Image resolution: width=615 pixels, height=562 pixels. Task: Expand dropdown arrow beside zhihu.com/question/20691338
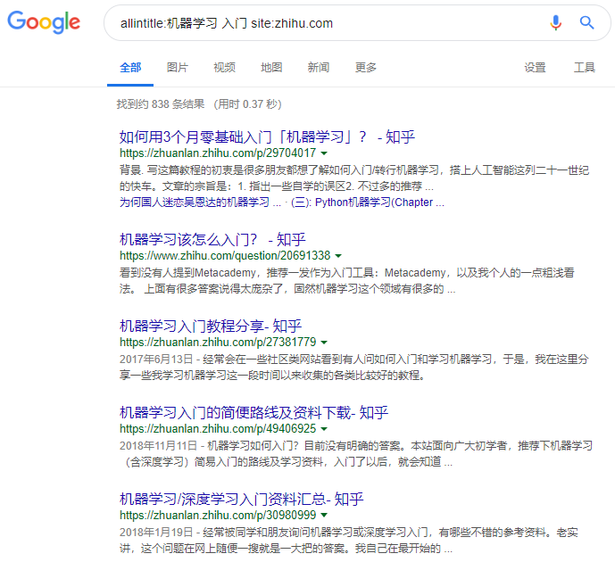[338, 256]
